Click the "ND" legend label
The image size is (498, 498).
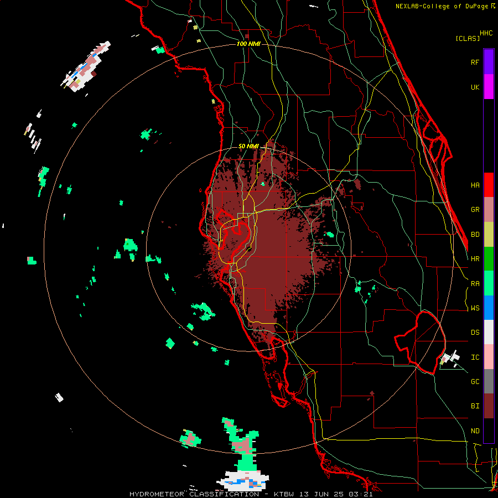pyautogui.click(x=475, y=431)
